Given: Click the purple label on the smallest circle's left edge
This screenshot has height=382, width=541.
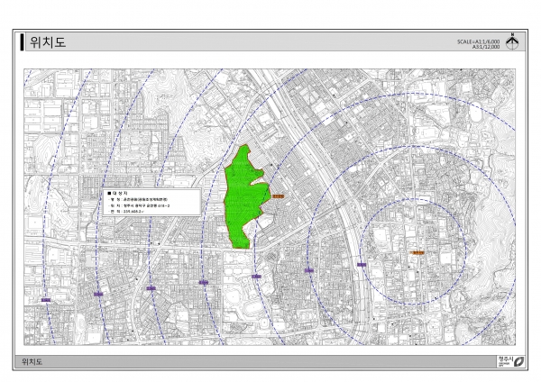Looking at the screenshot, I should tap(361, 265).
